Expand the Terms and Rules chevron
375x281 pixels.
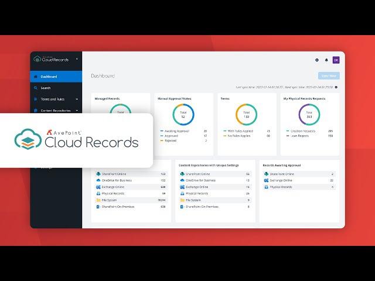[77, 99]
